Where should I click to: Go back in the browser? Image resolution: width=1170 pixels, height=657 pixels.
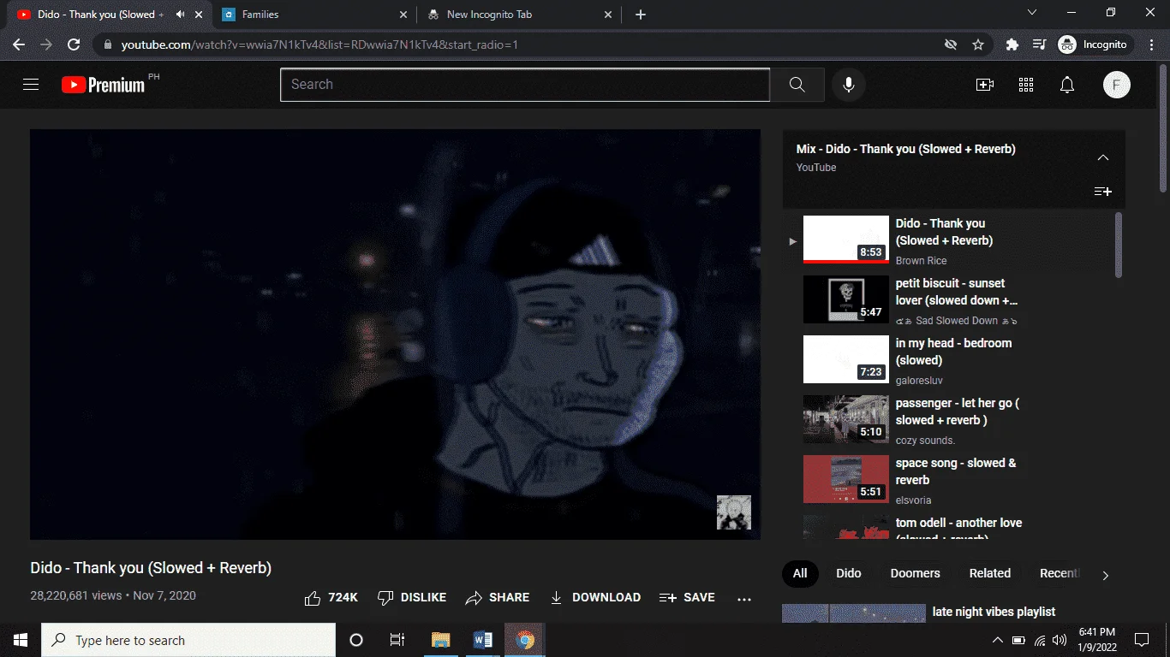[x=19, y=44]
